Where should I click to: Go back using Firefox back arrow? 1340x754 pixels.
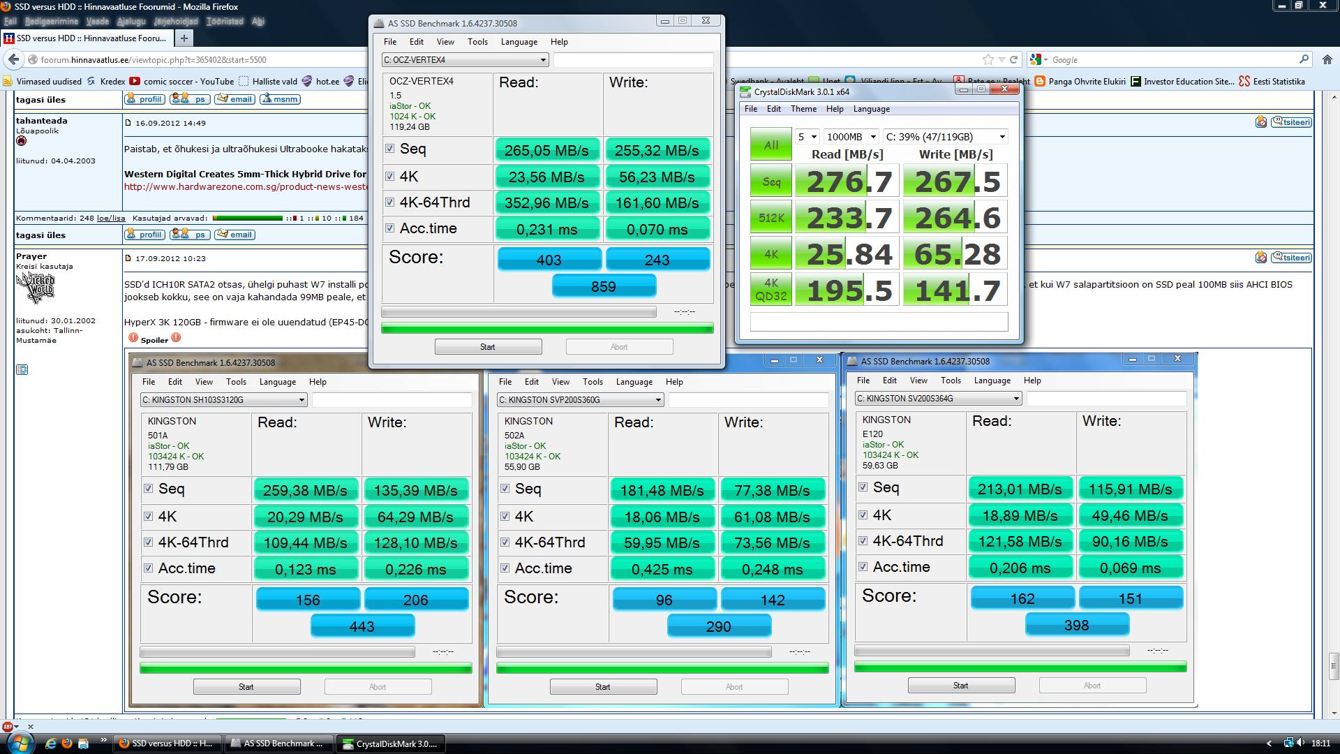(x=13, y=60)
